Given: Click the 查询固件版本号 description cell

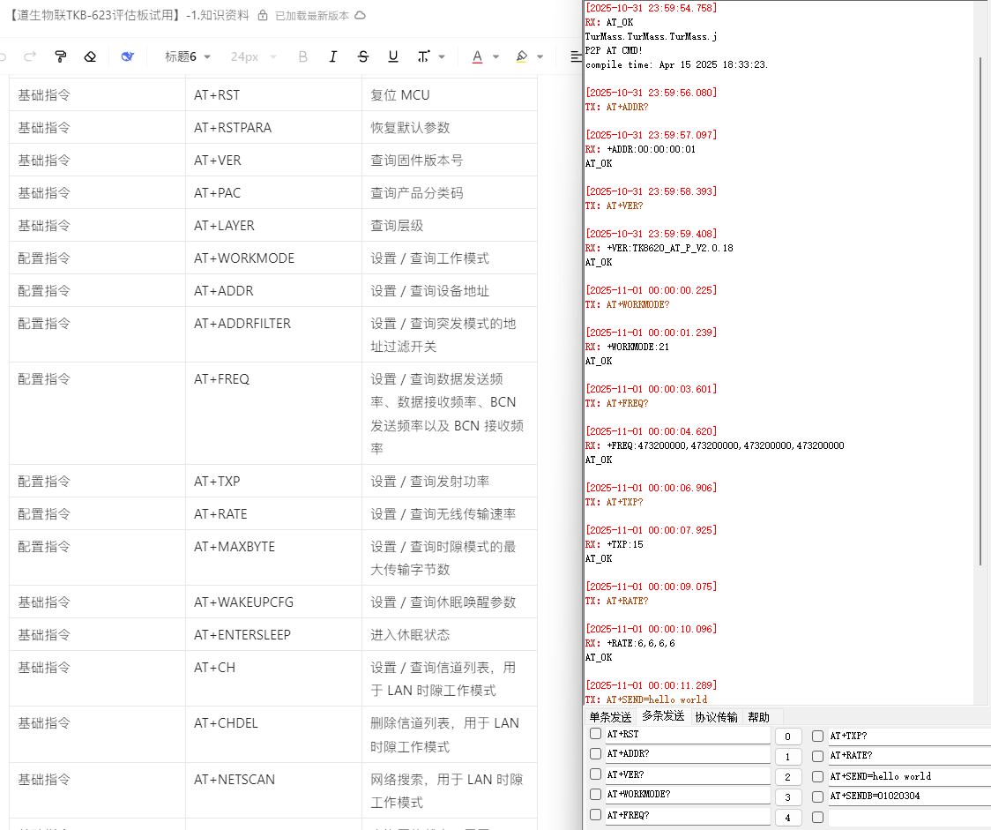Looking at the screenshot, I should tap(450, 161).
